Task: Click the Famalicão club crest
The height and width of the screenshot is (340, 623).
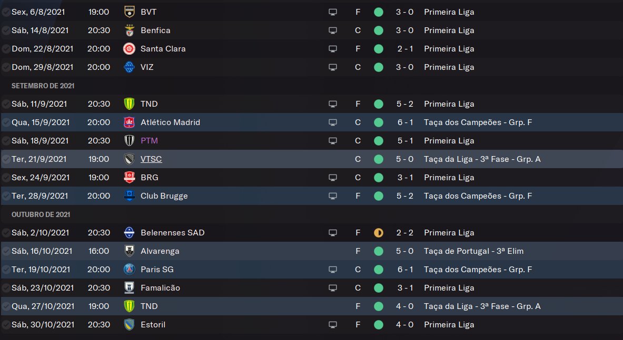Action: tap(129, 287)
